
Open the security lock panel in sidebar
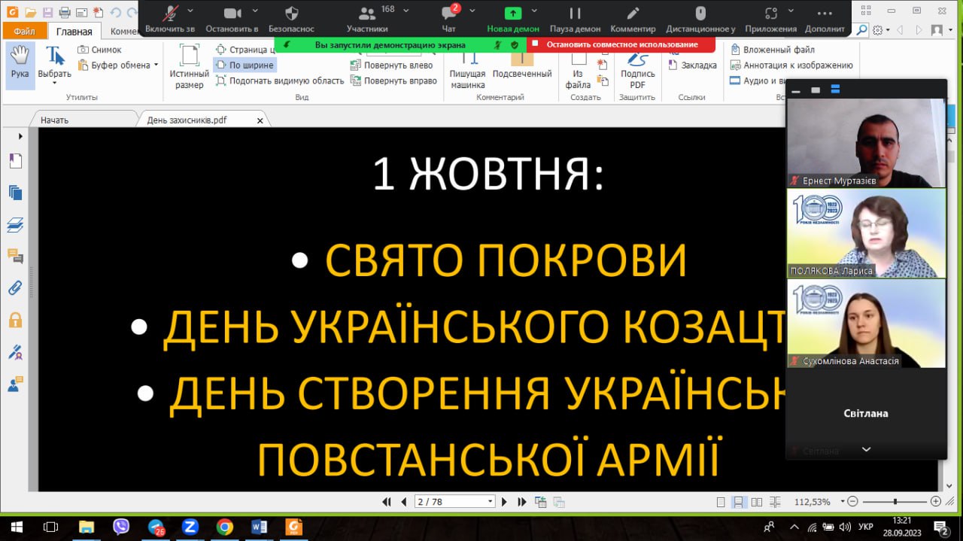pos(15,320)
